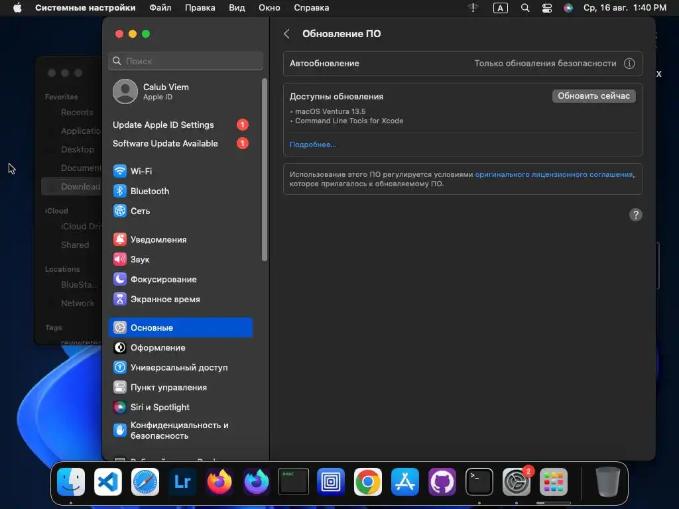This screenshot has width=679, height=509.
Task: Click the Поиск search field
Action: 186,61
